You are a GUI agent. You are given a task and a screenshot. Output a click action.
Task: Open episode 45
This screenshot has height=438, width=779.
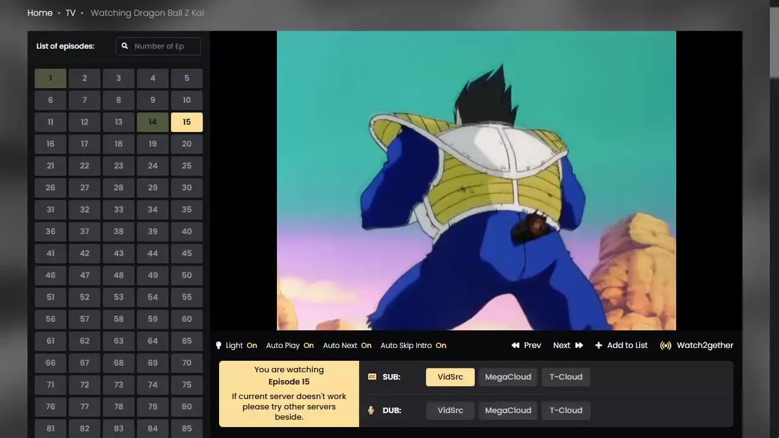pyautogui.click(x=187, y=254)
